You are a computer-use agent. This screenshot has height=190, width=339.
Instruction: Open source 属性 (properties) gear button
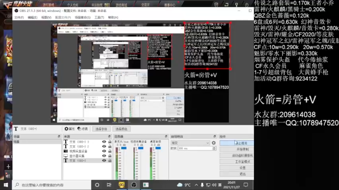point(69,129)
